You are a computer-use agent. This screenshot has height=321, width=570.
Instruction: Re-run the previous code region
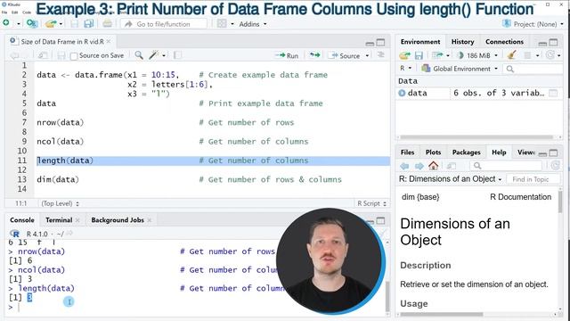pos(314,55)
